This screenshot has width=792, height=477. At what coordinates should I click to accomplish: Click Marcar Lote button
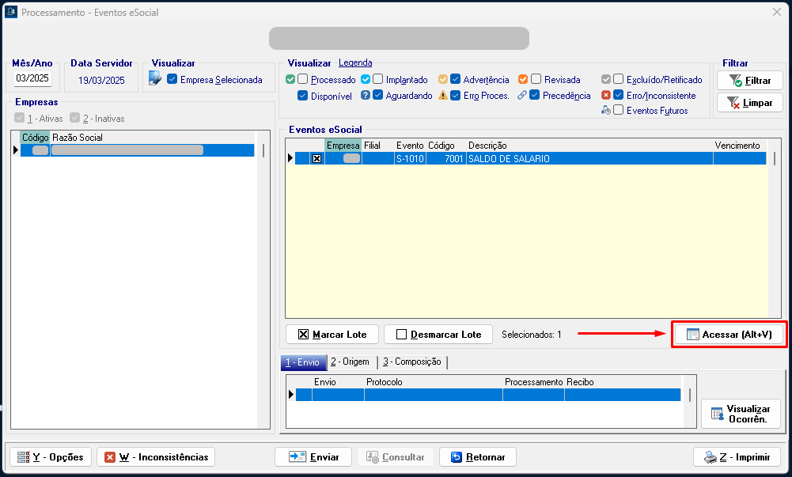332,335
